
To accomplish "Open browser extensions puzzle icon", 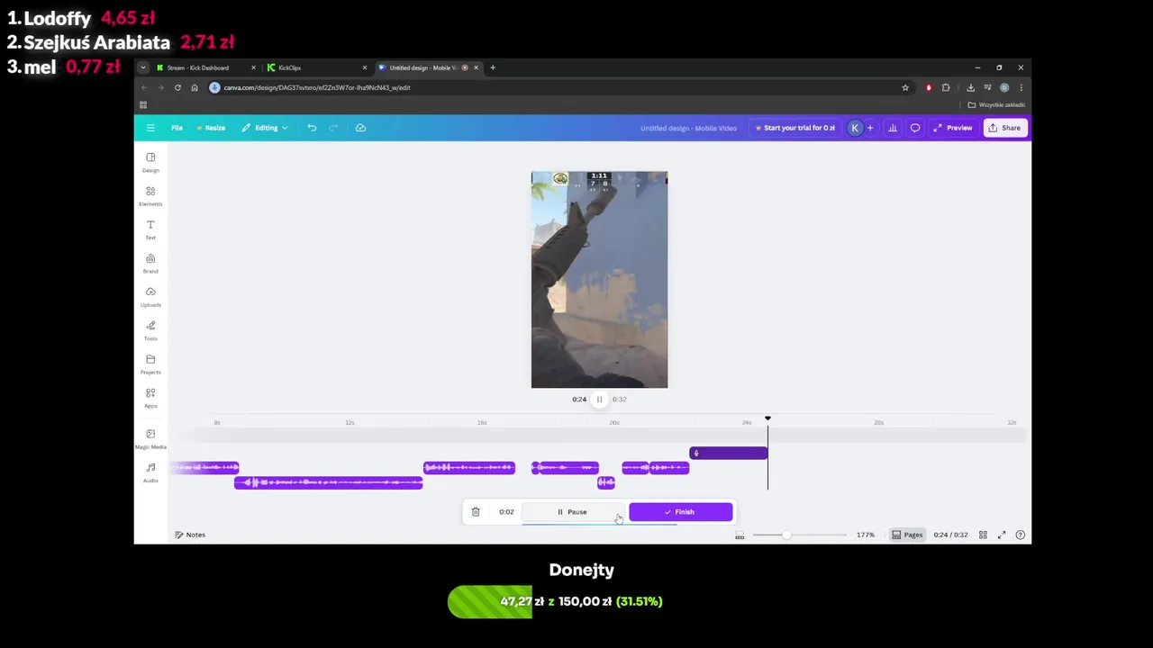I will click(x=946, y=87).
